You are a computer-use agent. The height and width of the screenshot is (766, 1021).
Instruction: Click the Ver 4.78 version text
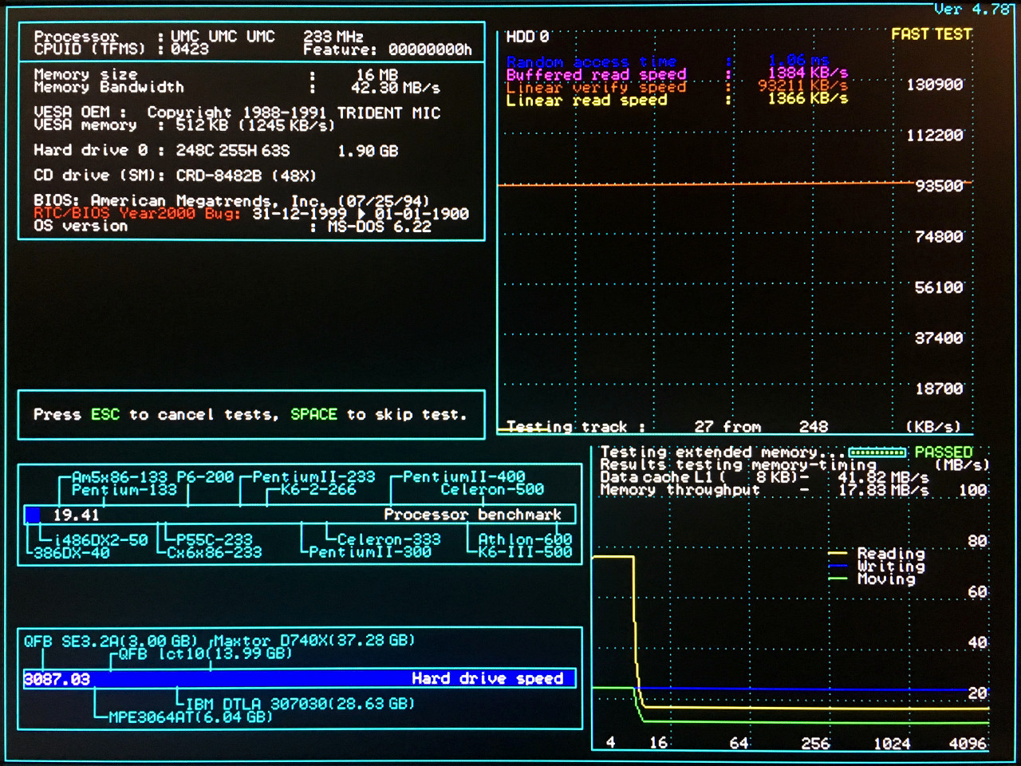(972, 9)
